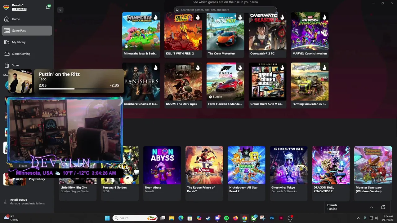Image resolution: width=397 pixels, height=223 pixels.
Task: Click the taskbar Search box
Action: click(135, 218)
